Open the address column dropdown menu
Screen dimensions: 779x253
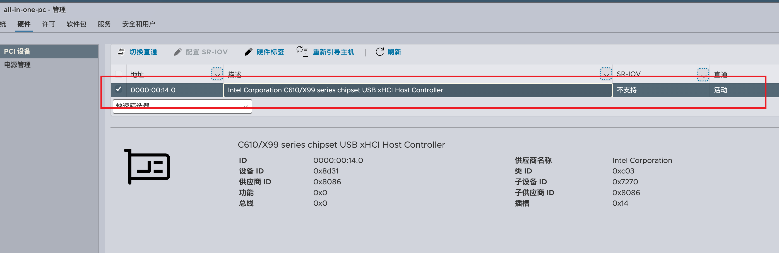217,74
